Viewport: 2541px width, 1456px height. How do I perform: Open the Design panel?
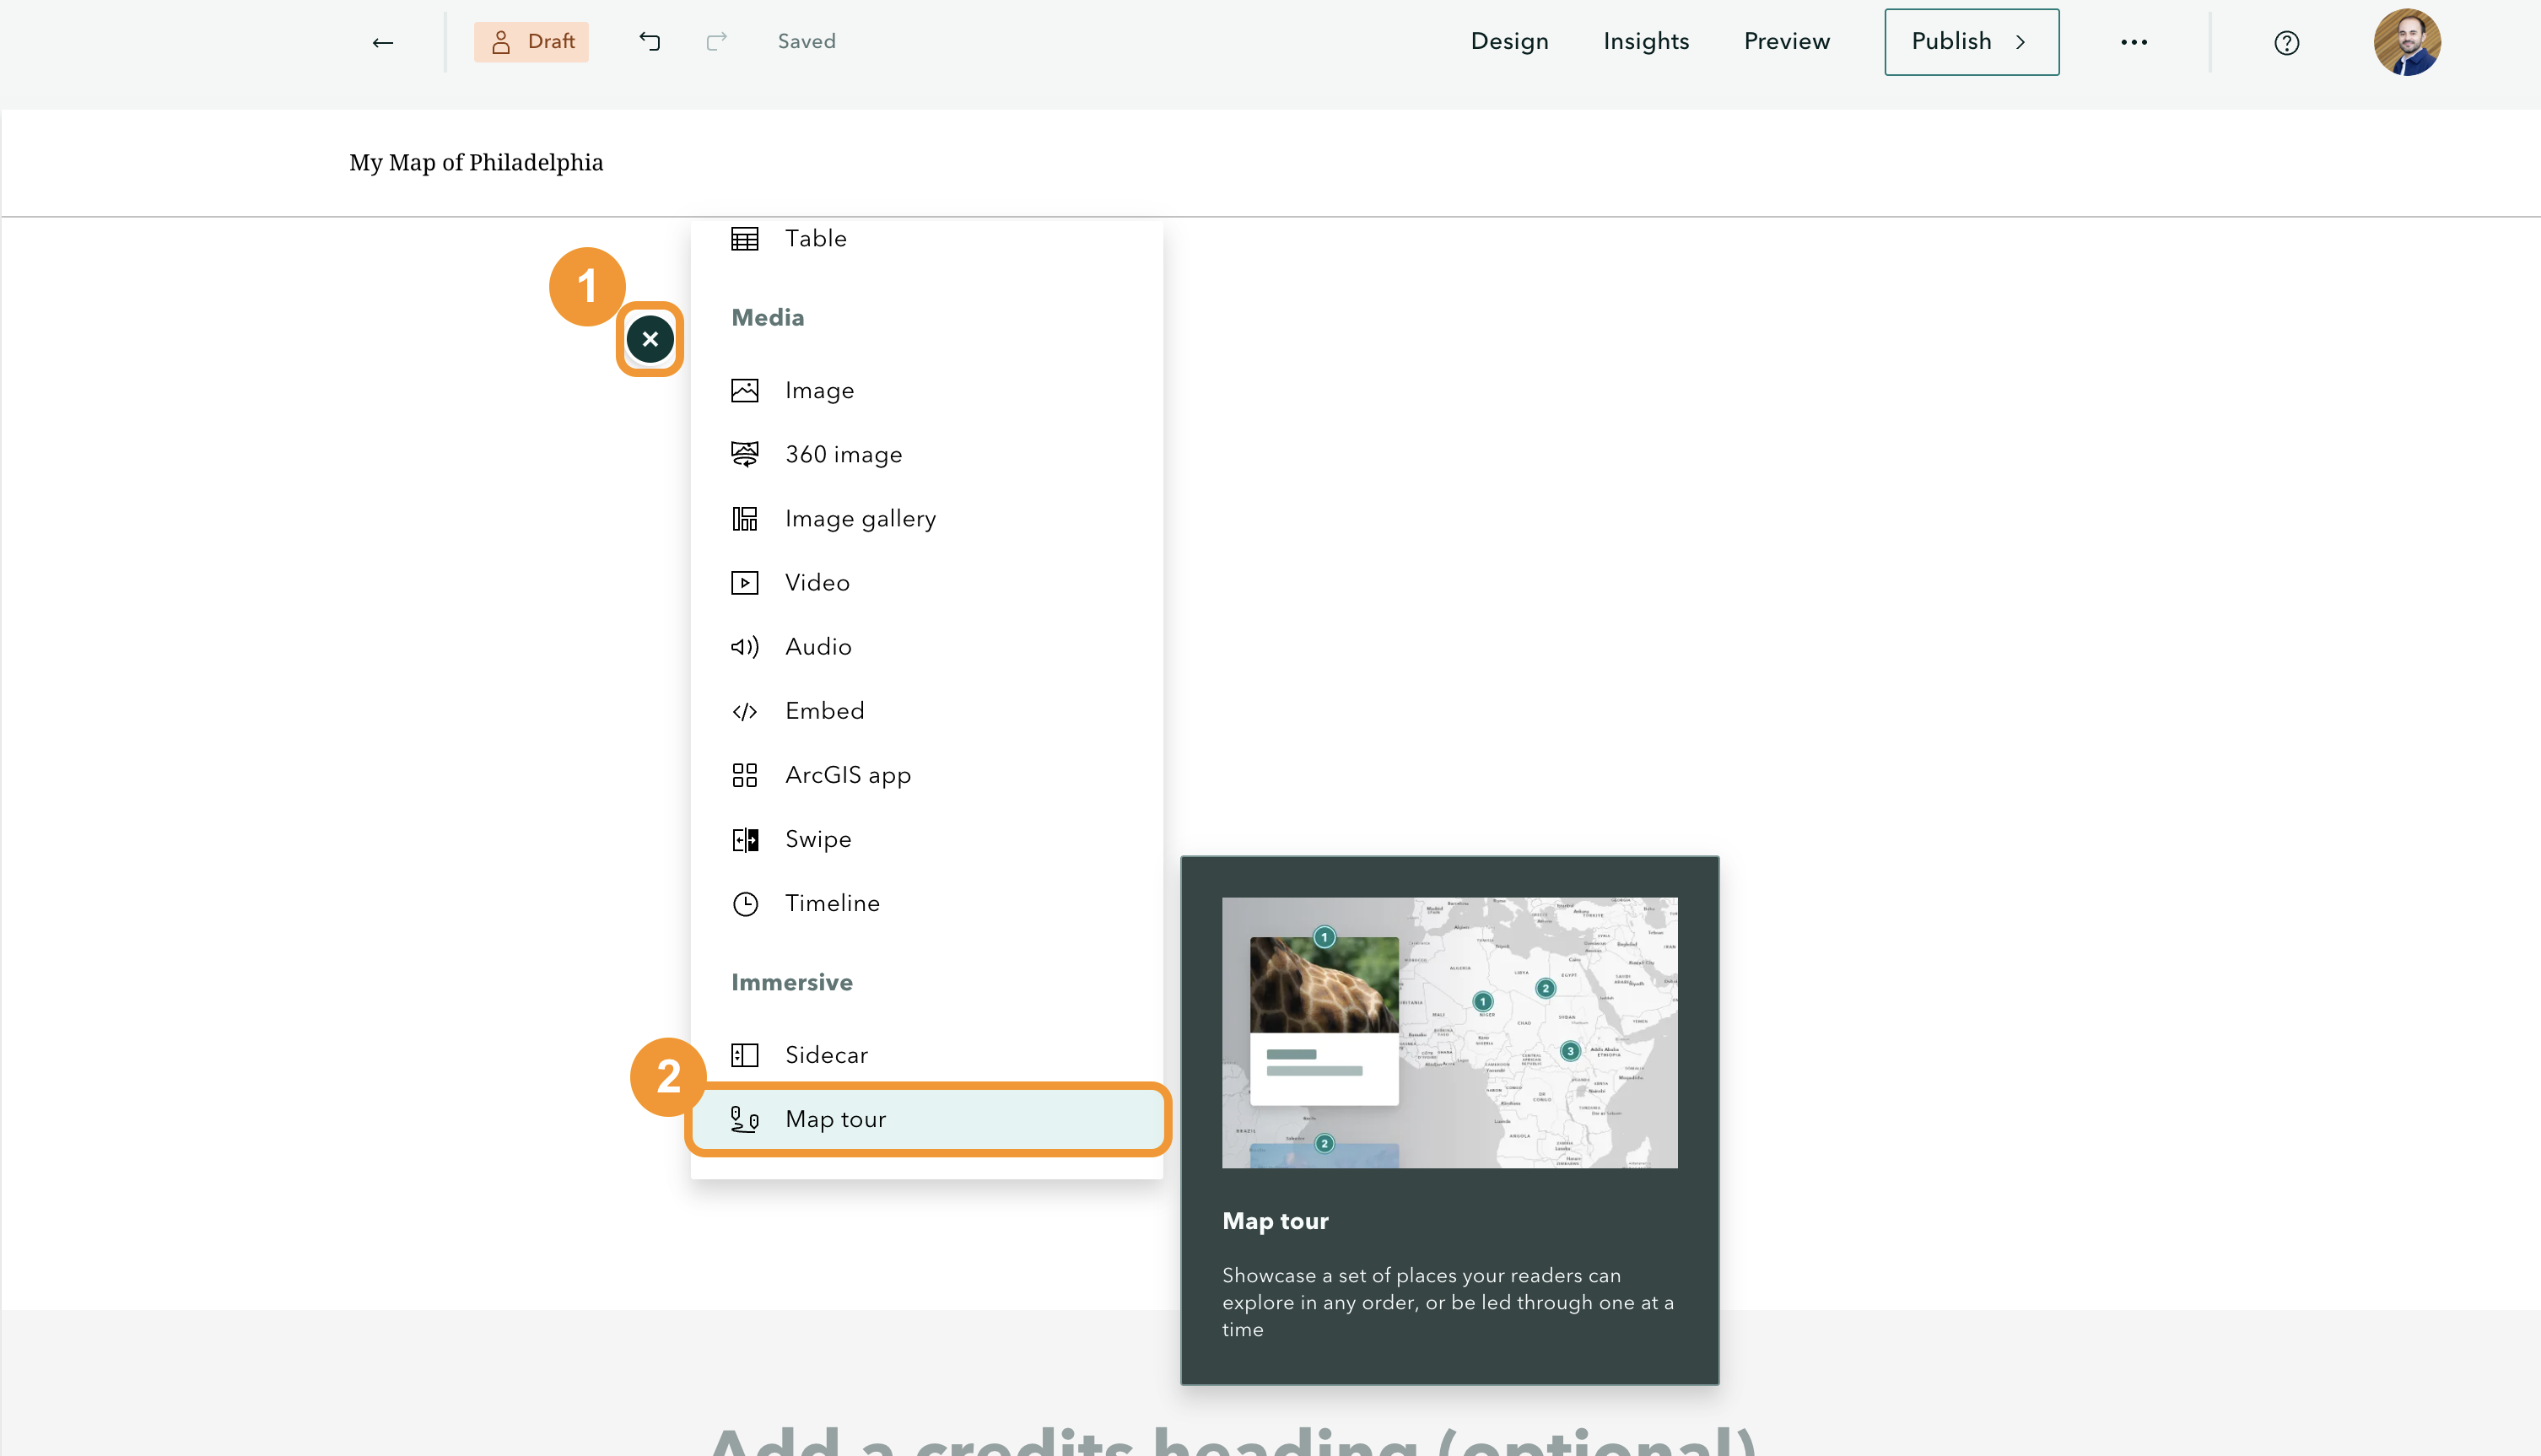(x=1509, y=41)
